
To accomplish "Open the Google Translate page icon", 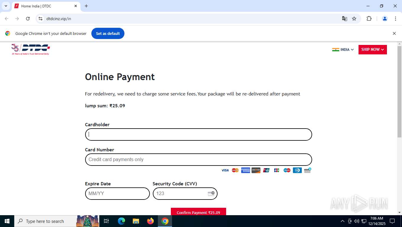I will point(344,19).
